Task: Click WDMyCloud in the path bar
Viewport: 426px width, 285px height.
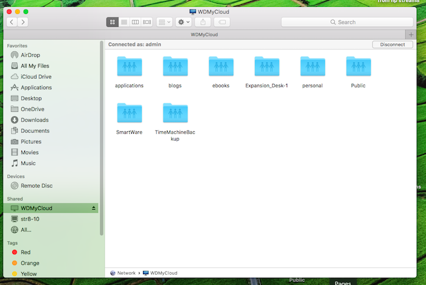Action: 160,273
